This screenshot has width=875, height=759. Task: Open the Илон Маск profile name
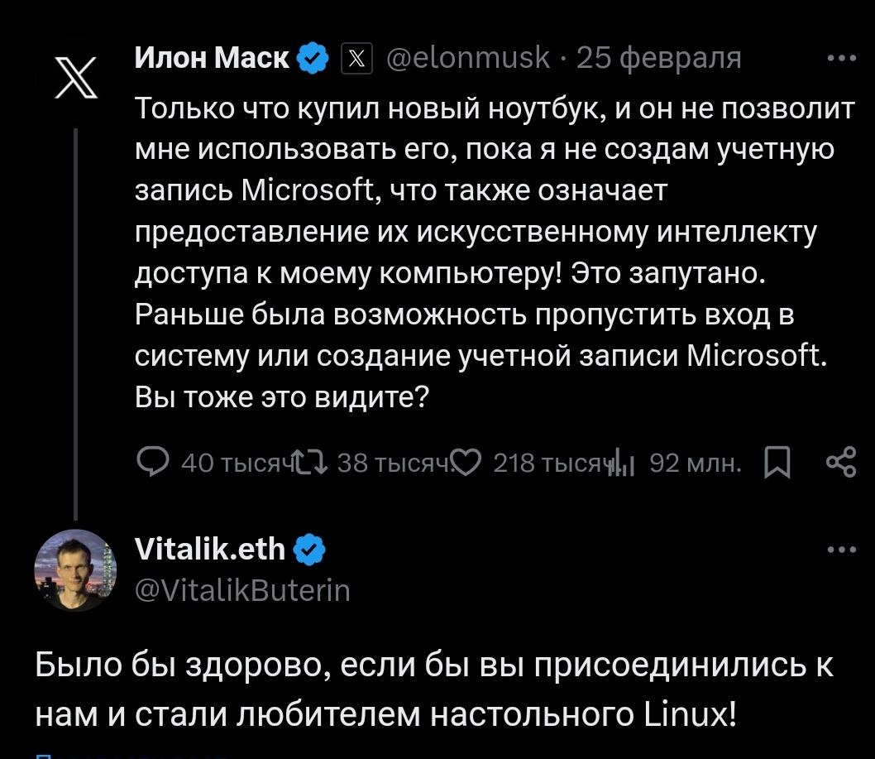point(212,58)
